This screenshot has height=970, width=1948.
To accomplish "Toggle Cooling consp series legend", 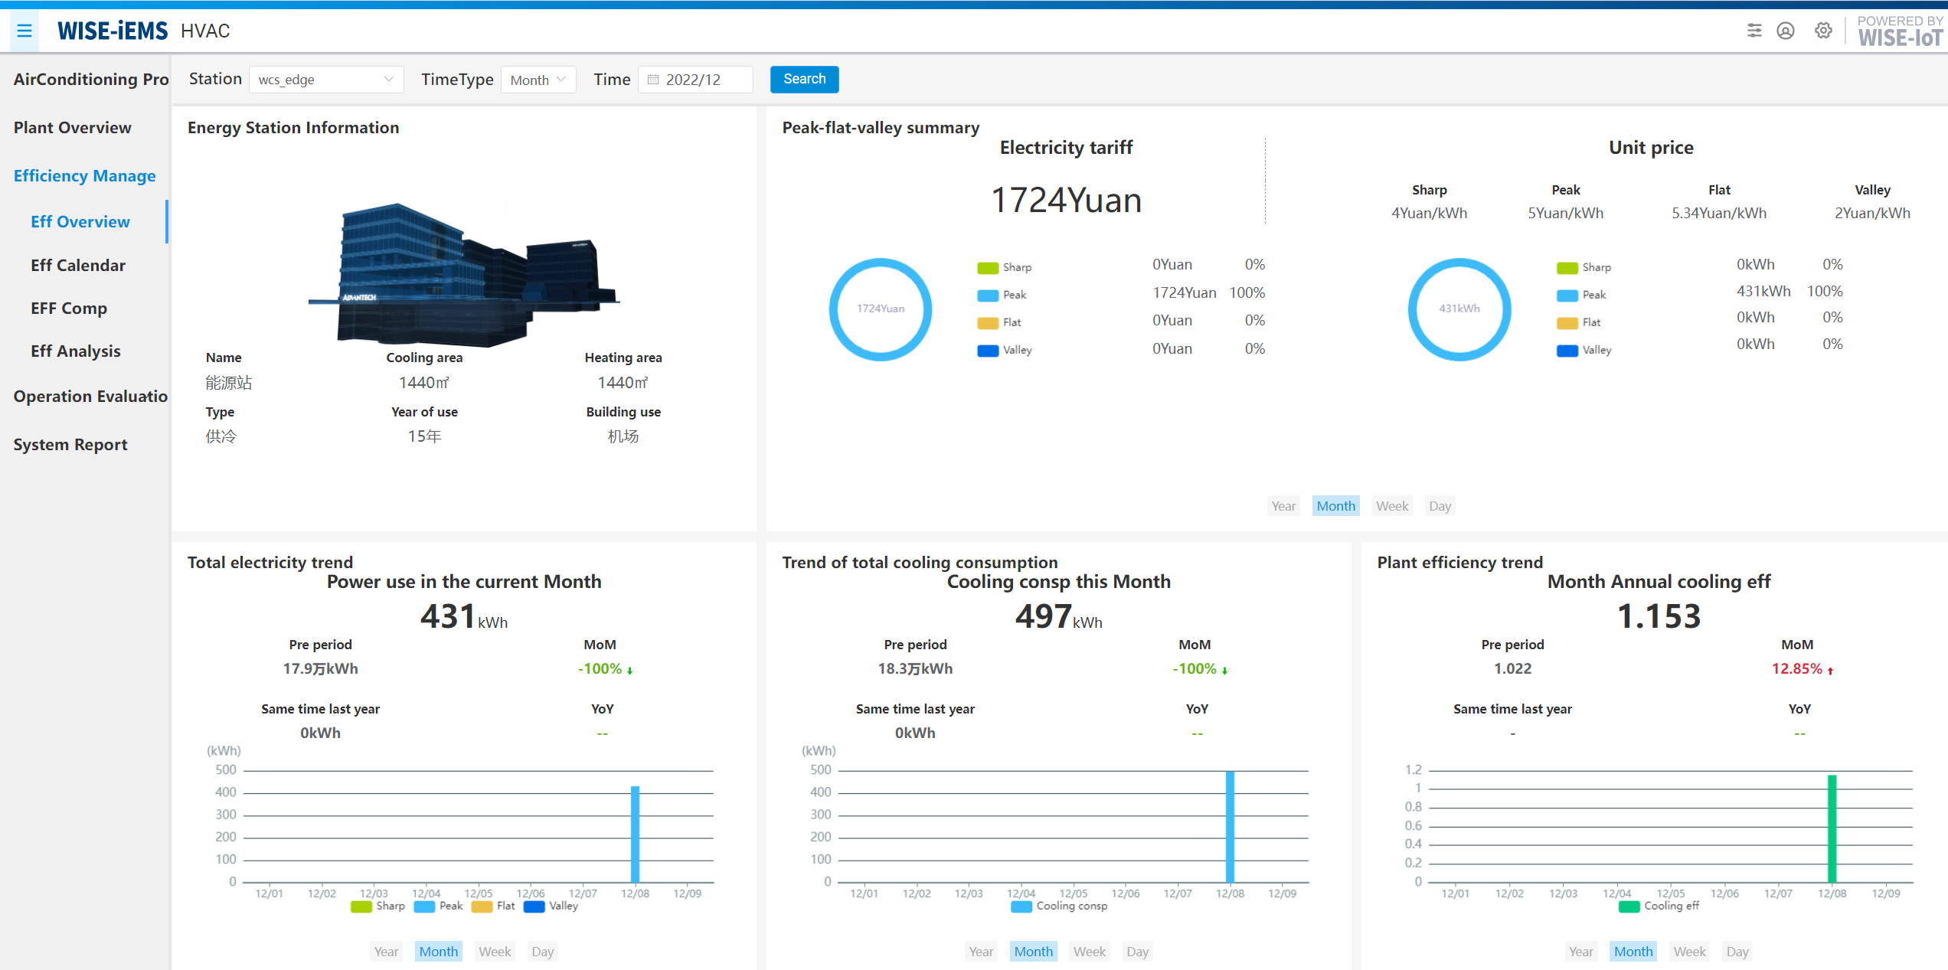I will (1059, 906).
